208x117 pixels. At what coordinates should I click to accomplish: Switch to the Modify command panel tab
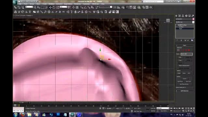180,16
